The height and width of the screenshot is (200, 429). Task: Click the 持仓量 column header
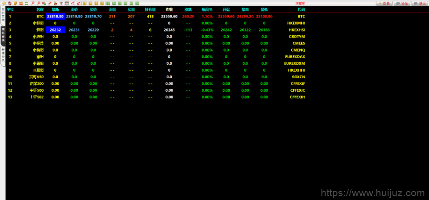coord(150,10)
